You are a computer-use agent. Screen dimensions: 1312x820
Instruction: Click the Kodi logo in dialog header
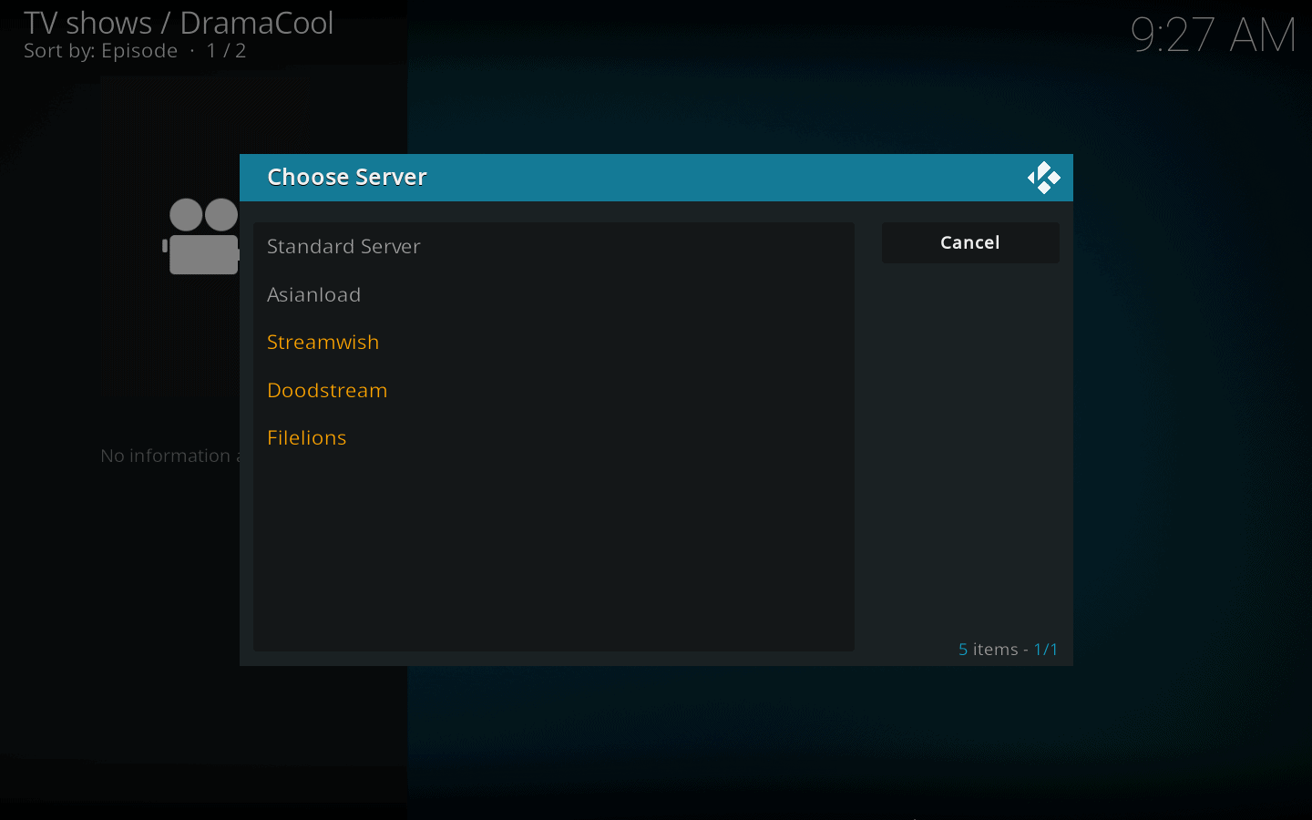1043,178
